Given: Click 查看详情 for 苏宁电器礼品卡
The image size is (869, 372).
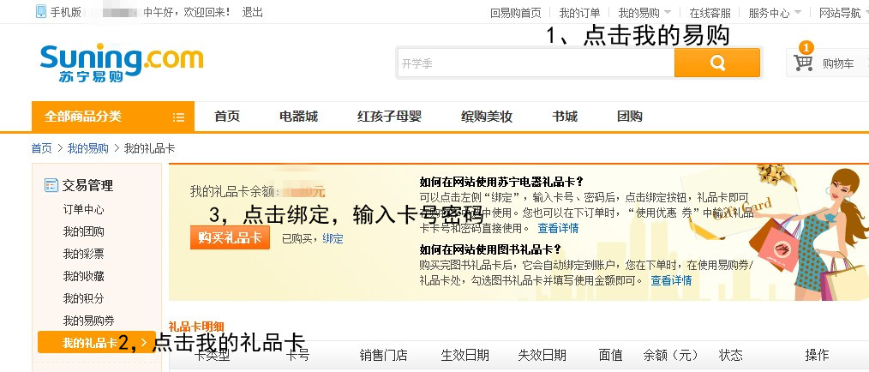Looking at the screenshot, I should pyautogui.click(x=558, y=228).
